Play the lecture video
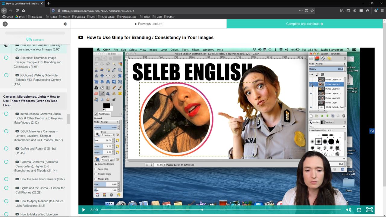This screenshot has width=386, height=217. (x=84, y=210)
